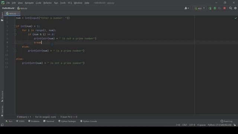This screenshot has width=238, height=134.
Task: Click the red Stop button
Action: tap(225, 8)
